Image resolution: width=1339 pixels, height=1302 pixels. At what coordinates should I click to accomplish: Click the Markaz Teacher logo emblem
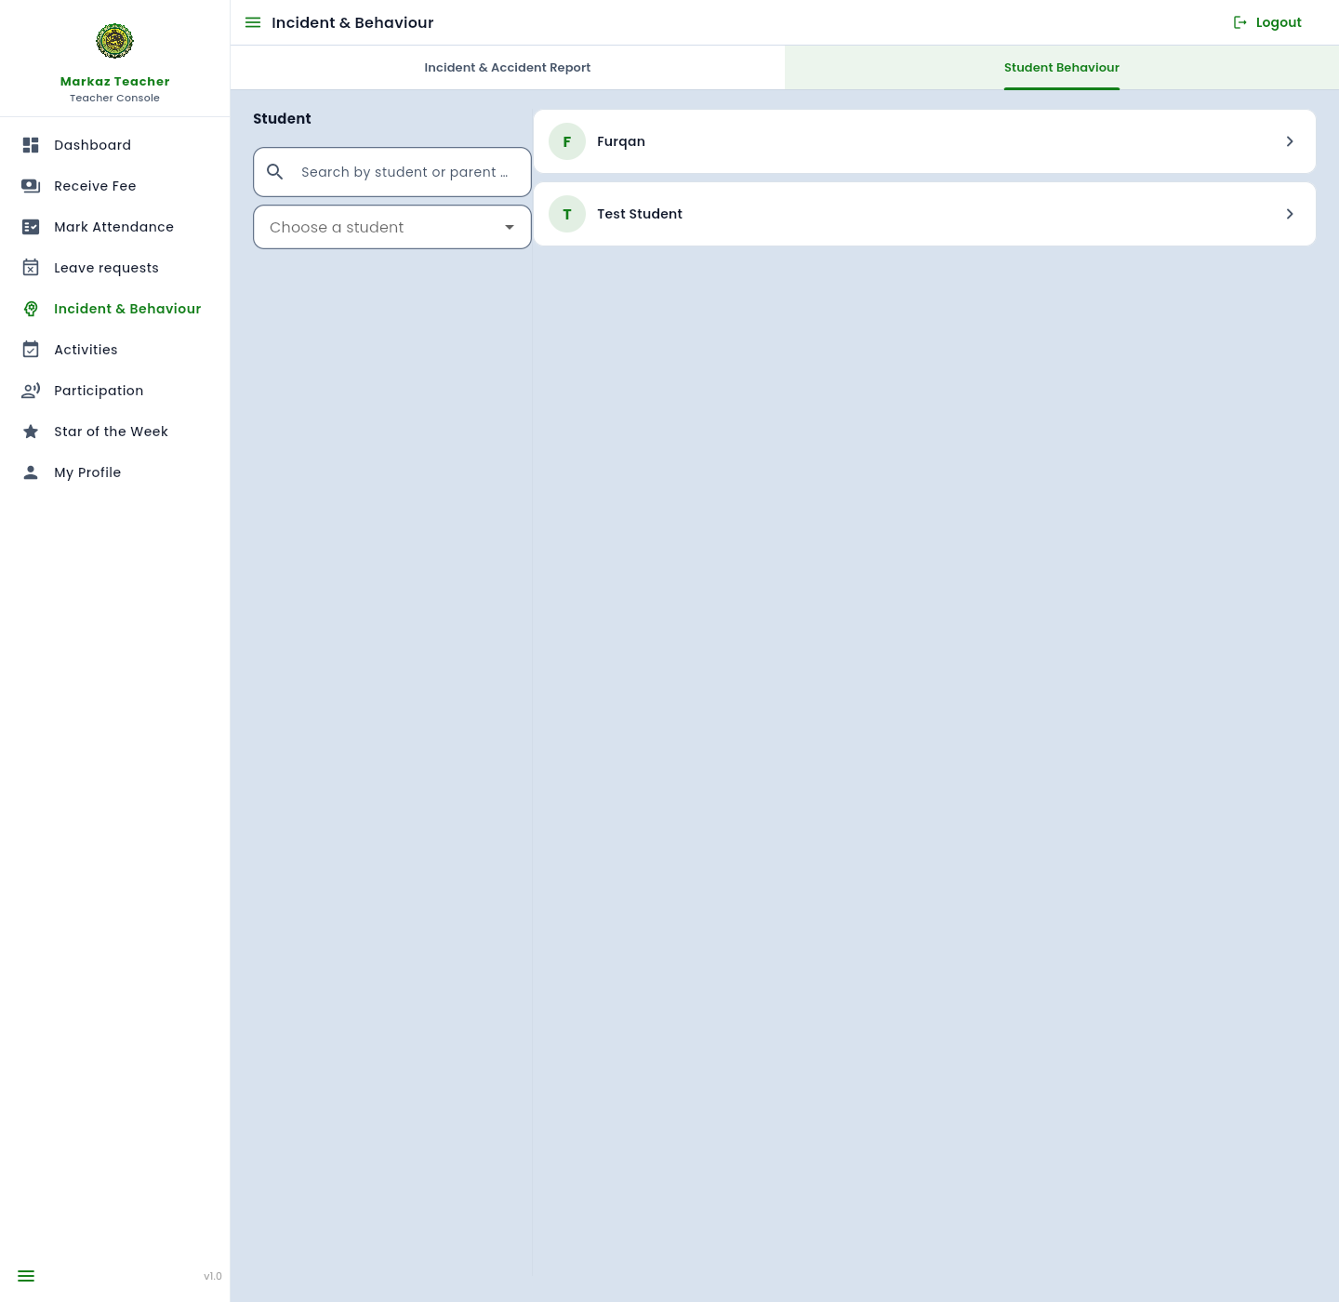(114, 41)
